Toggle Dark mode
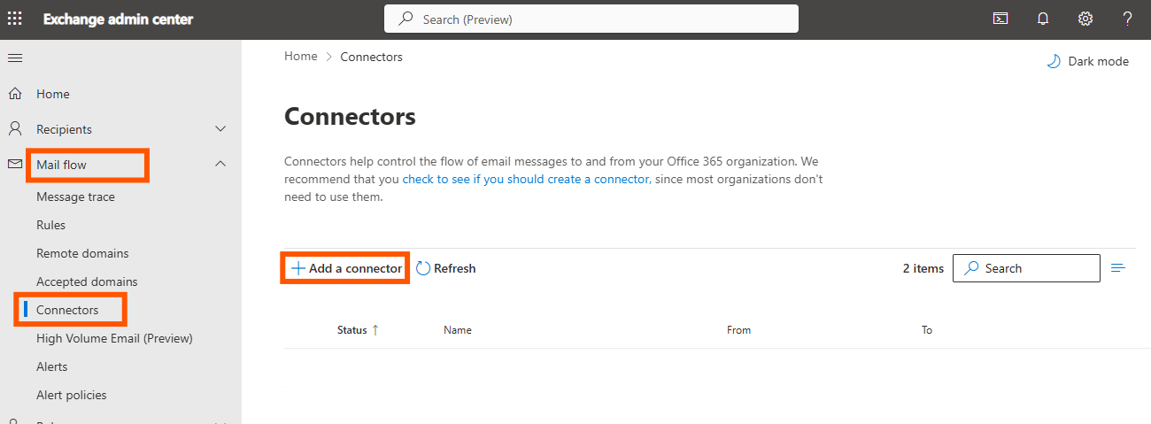Image resolution: width=1151 pixels, height=424 pixels. [x=1088, y=61]
